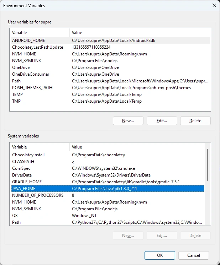The image size is (220, 265).
Task: Select the GRADLE_HOME system variable
Action: pyautogui.click(x=27, y=182)
